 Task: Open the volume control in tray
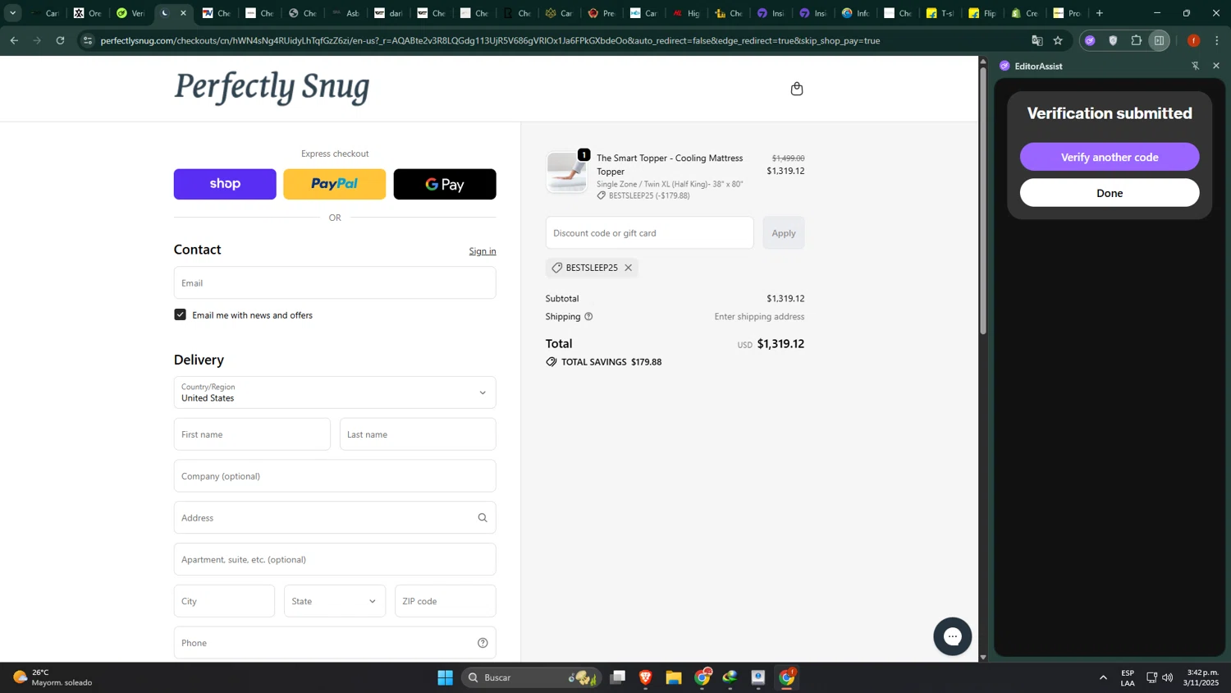1168,677
